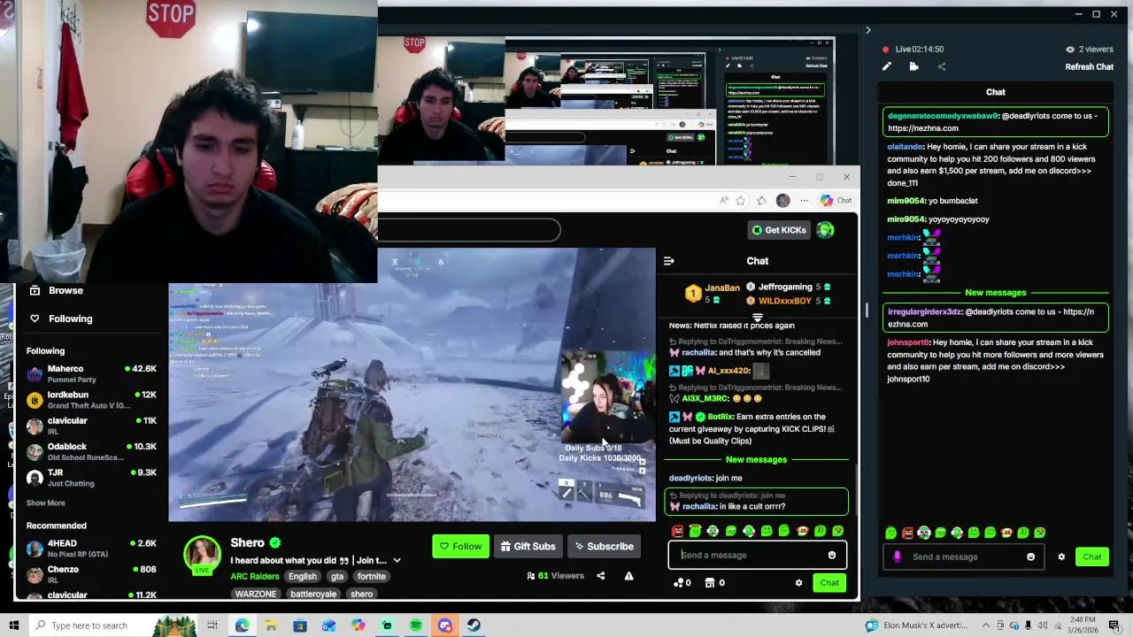
Task: Open Task View on the taskbar
Action: pyautogui.click(x=212, y=625)
